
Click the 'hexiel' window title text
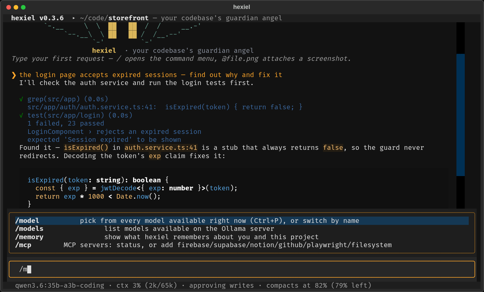242,7
